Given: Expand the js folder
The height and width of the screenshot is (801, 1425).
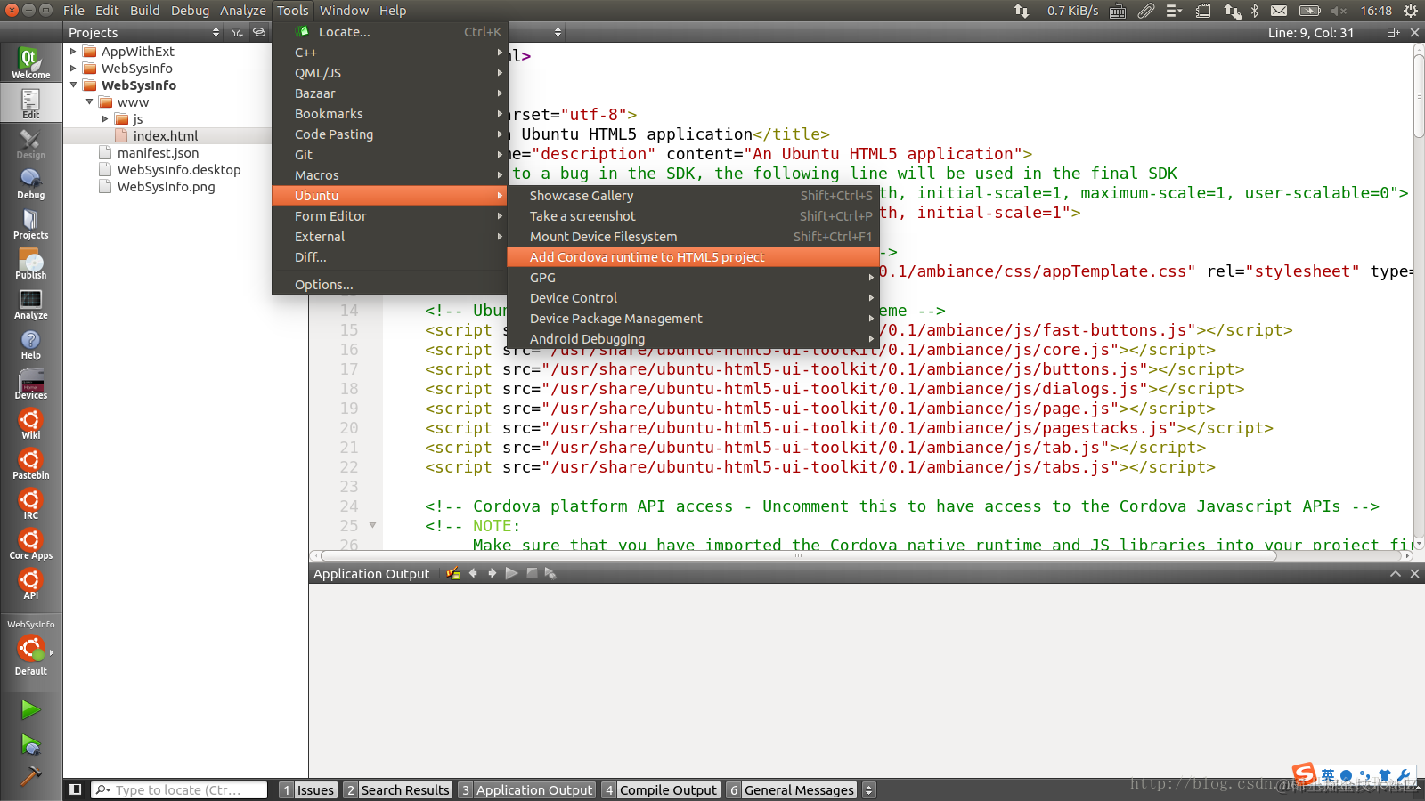Looking at the screenshot, I should pos(105,119).
